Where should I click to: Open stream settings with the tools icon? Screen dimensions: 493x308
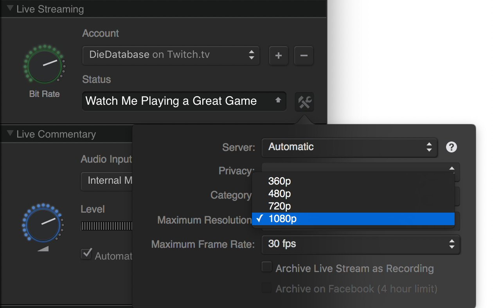click(x=304, y=102)
